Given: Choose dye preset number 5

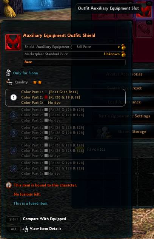Looking at the screenshot, I should (14, 168).
